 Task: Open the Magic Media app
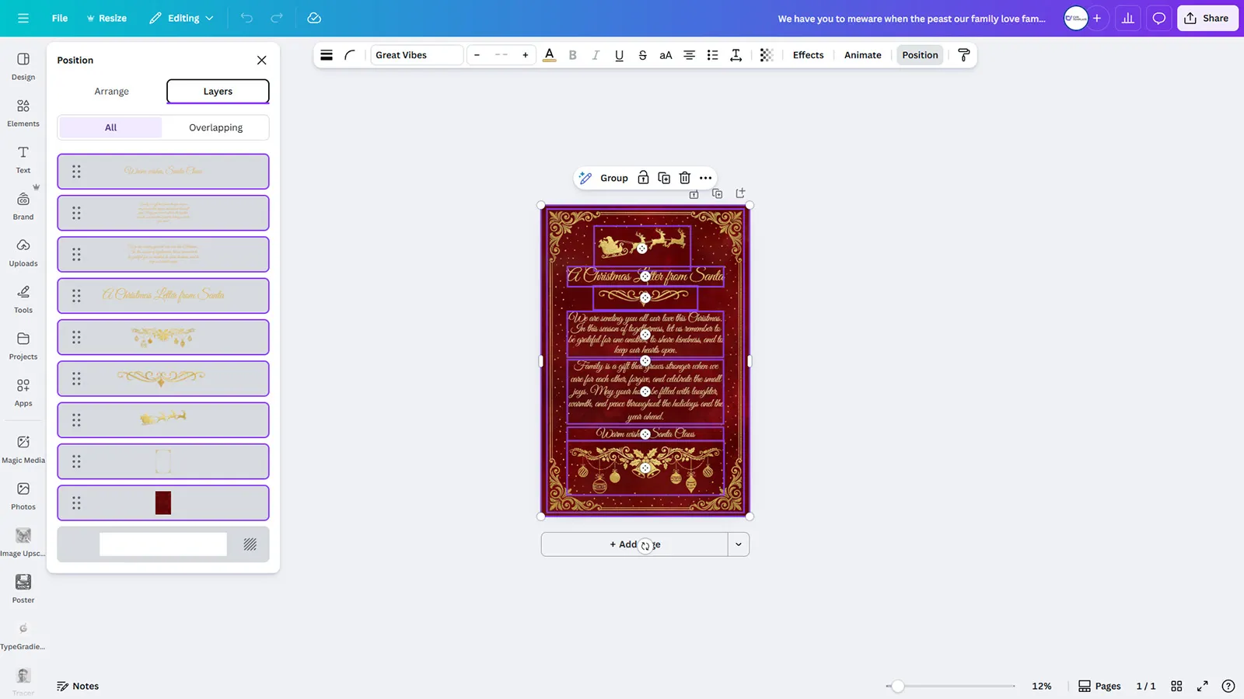point(23,449)
